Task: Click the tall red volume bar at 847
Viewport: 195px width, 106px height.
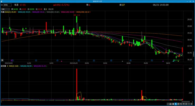Action: click(77, 84)
